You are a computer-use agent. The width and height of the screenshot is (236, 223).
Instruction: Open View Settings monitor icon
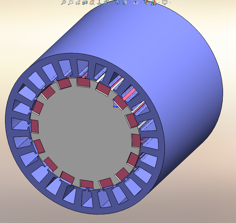tap(164, 2)
